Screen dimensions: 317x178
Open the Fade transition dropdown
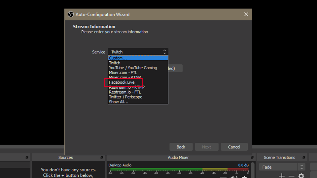(x=282, y=167)
